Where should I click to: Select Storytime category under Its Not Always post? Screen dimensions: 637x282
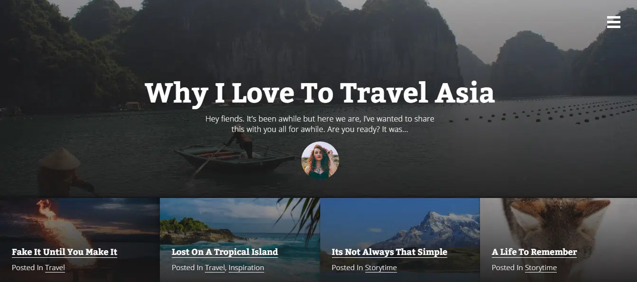coord(381,268)
